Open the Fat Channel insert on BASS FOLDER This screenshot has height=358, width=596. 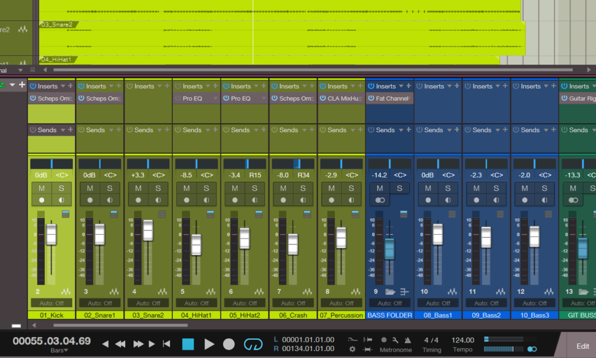coord(392,98)
